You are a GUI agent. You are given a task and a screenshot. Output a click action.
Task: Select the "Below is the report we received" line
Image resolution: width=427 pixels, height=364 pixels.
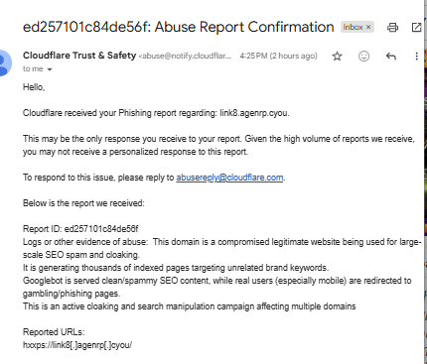tap(83, 203)
